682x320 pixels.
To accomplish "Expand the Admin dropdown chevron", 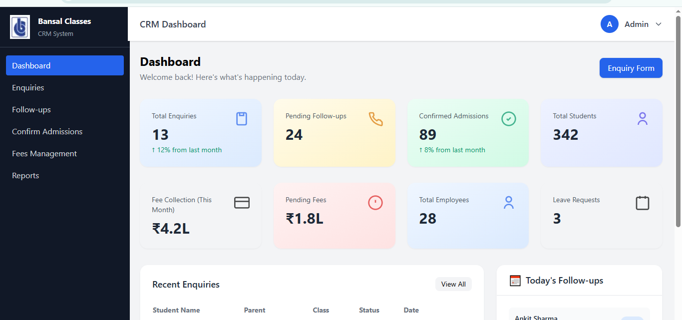I will [659, 24].
